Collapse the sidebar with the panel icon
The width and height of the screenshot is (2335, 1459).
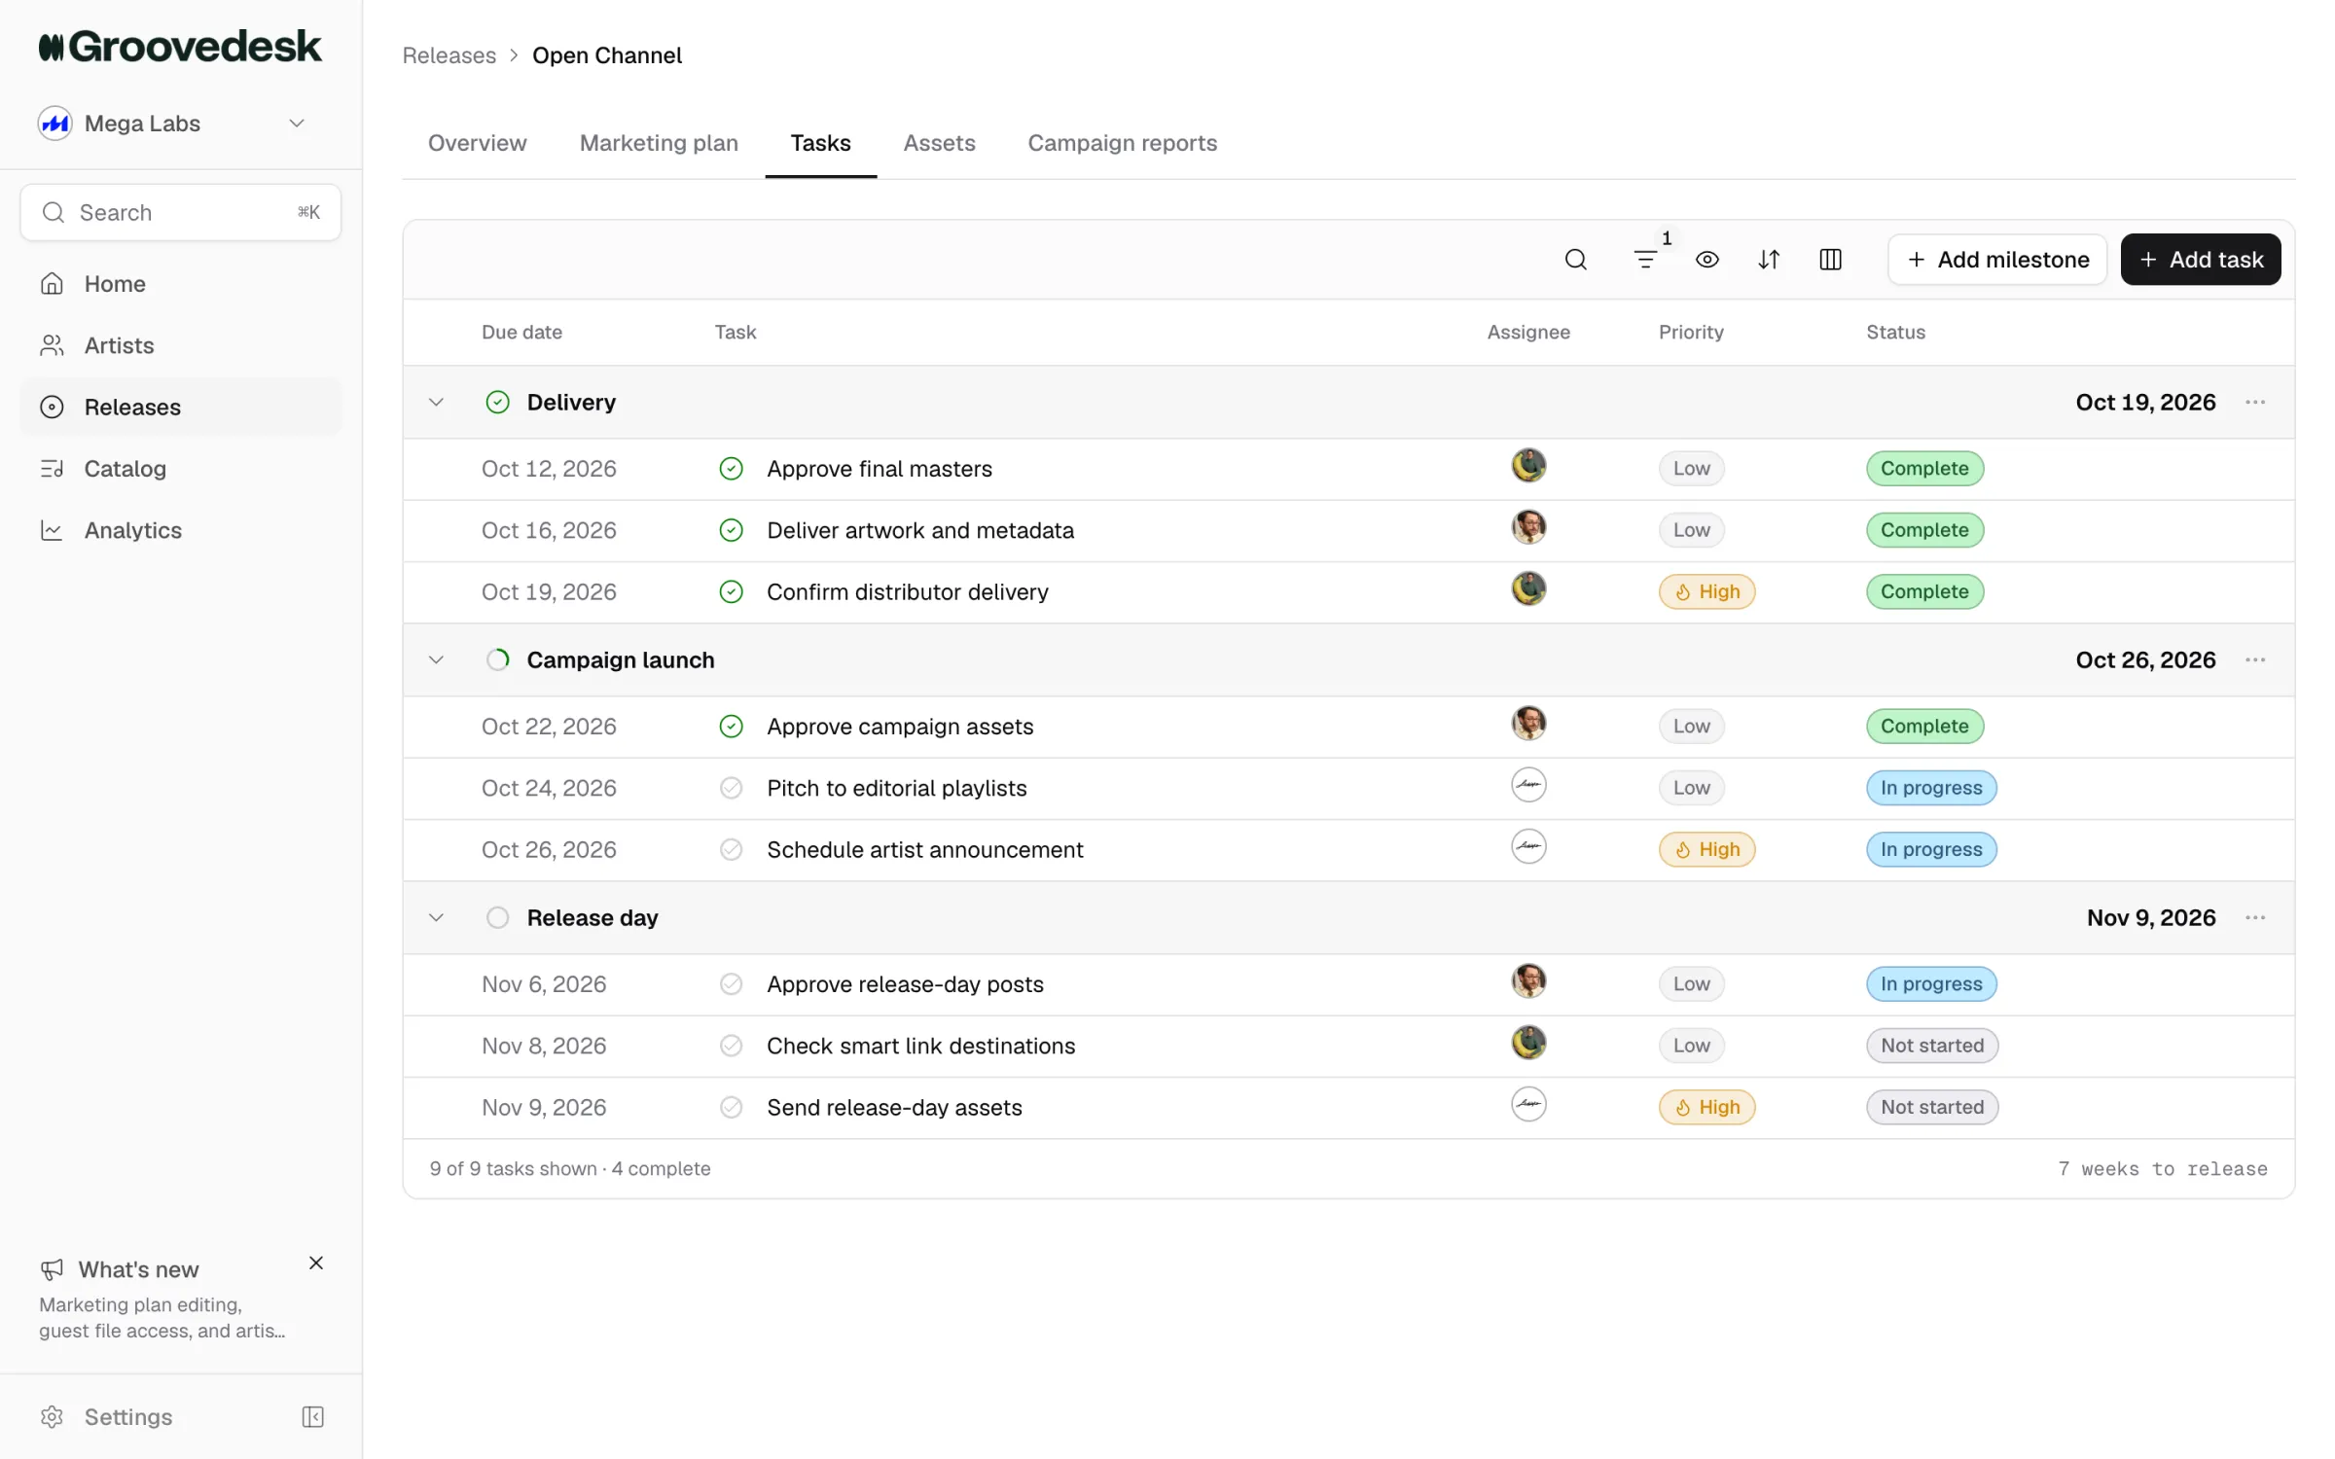(x=312, y=1416)
